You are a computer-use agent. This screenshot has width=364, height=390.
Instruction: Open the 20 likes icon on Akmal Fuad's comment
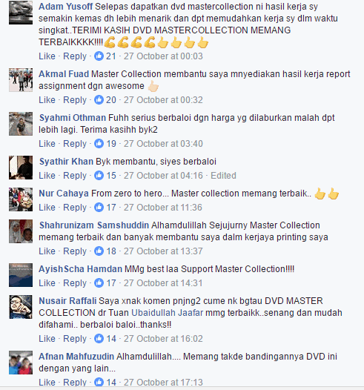pos(99,100)
